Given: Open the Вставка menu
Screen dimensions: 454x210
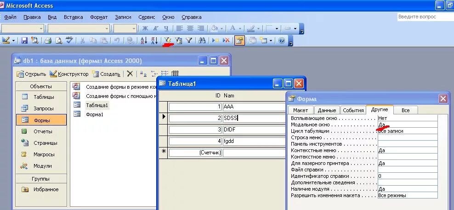Looking at the screenshot, I should [73, 17].
